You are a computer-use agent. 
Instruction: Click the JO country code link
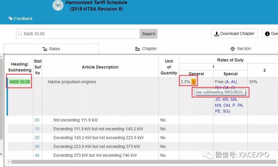click(218, 100)
